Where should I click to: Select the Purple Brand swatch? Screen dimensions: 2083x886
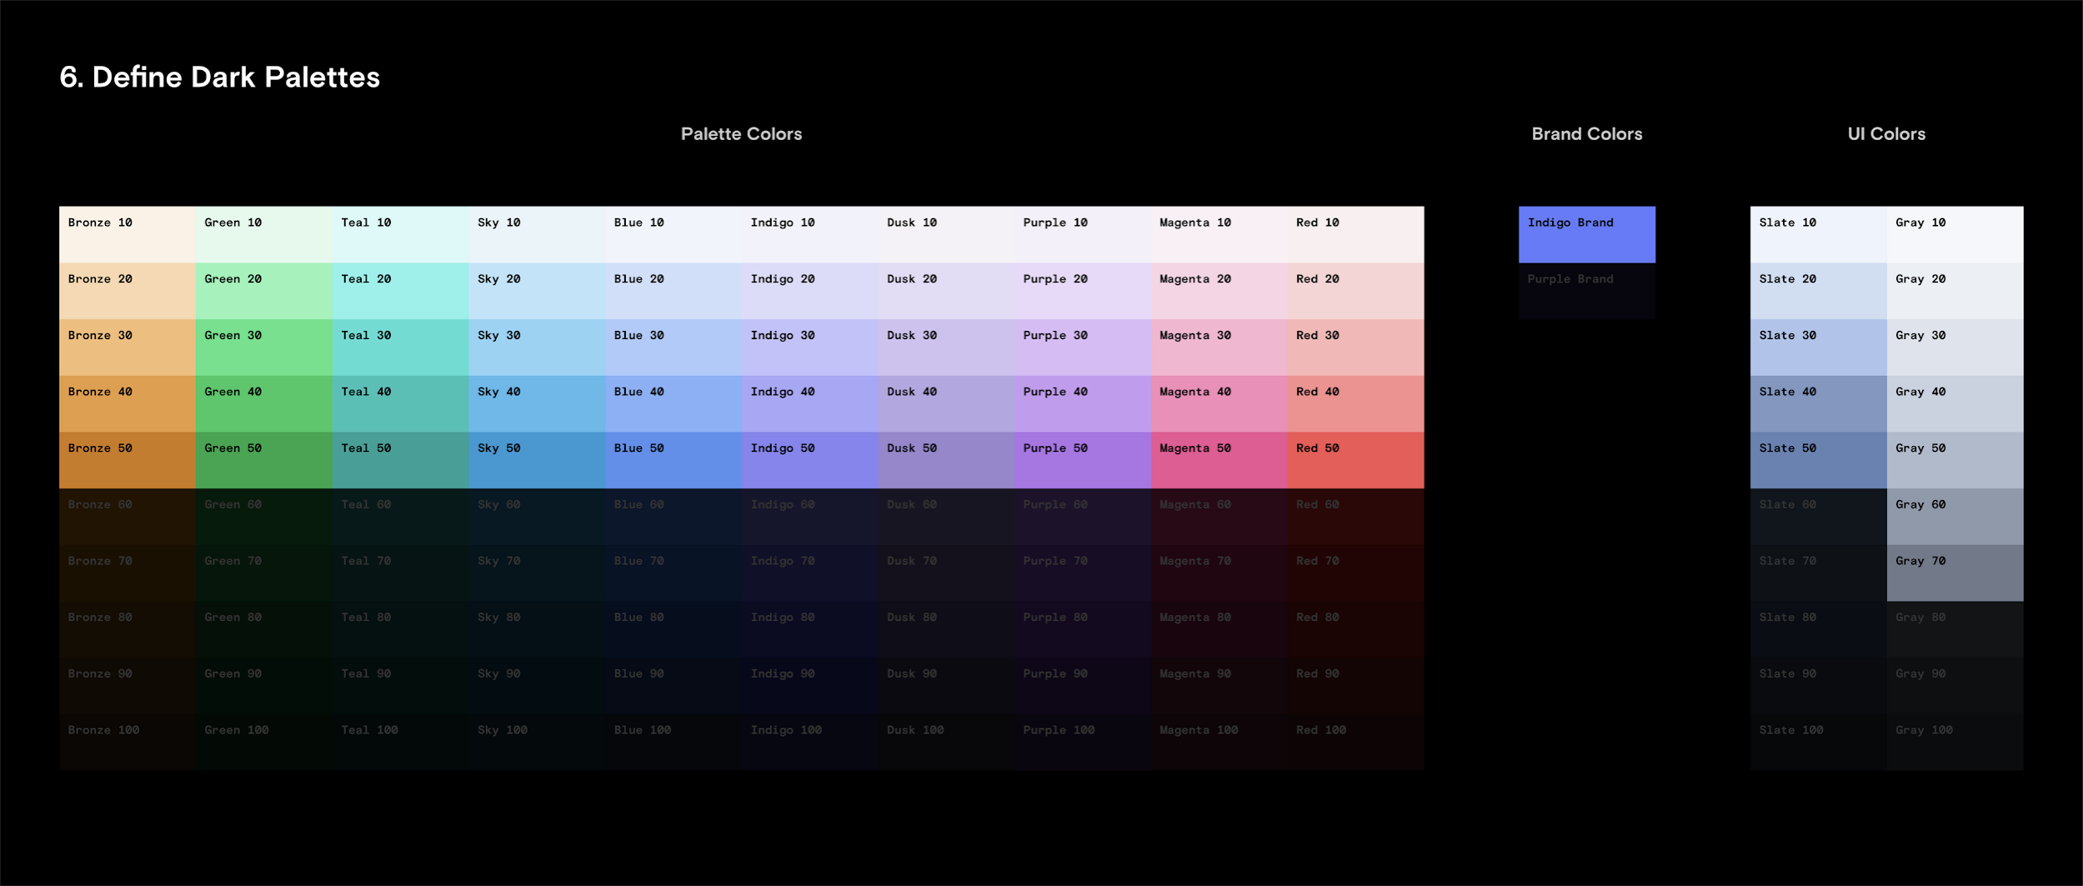(x=1586, y=290)
